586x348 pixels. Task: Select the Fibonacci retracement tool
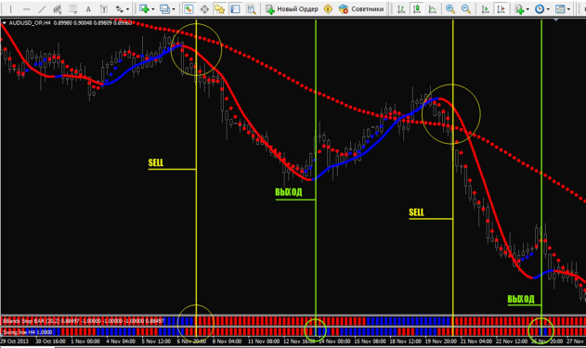72,9
